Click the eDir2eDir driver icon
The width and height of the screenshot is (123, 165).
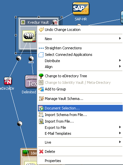tap(8, 81)
